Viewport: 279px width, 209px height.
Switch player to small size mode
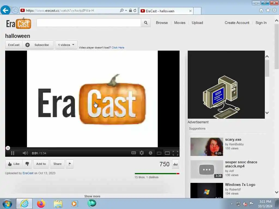tap(159, 153)
